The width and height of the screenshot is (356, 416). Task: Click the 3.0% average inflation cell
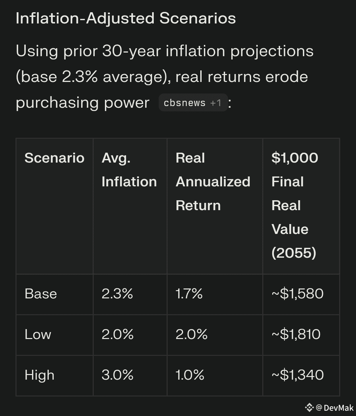pyautogui.click(x=117, y=375)
